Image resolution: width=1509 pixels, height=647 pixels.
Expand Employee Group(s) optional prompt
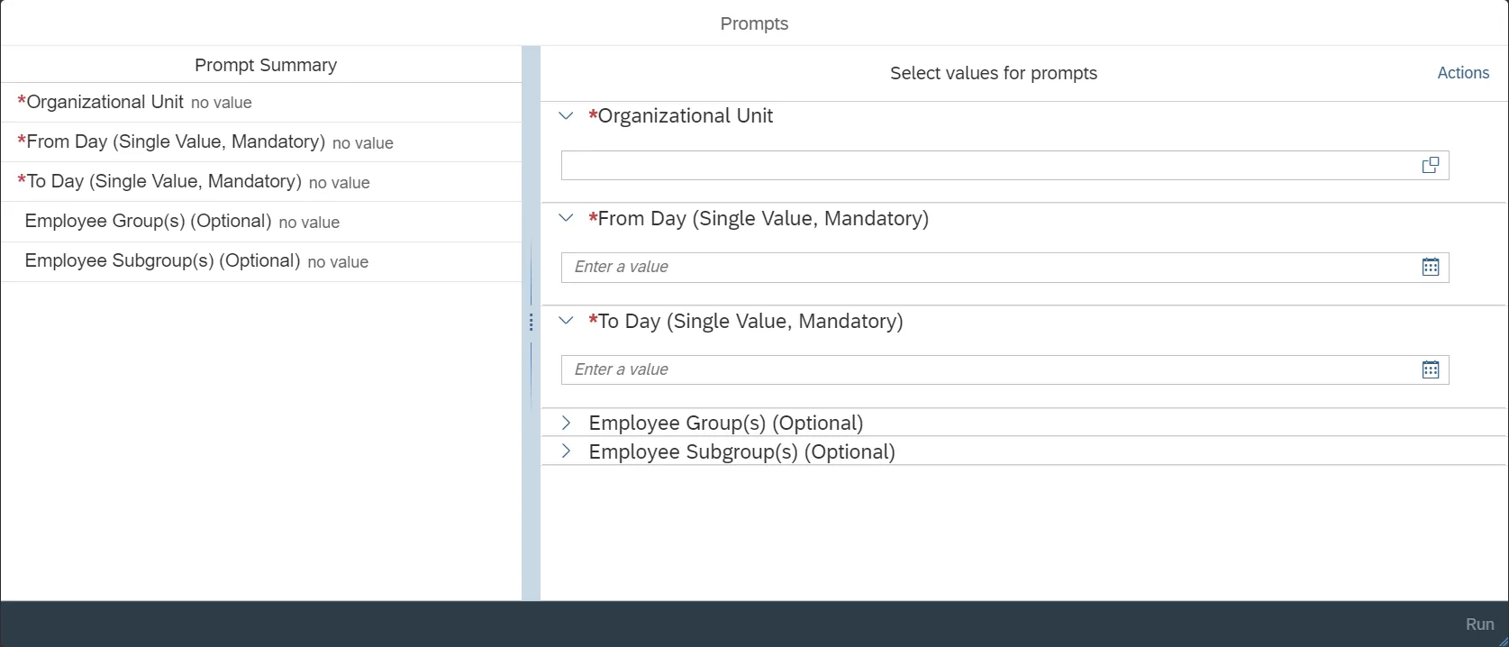pyautogui.click(x=566, y=423)
